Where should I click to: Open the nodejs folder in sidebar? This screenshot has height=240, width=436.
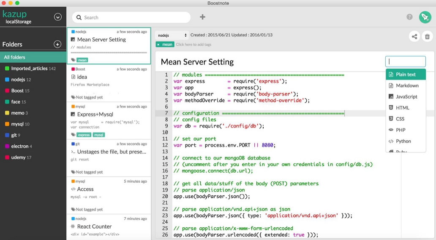33,80
